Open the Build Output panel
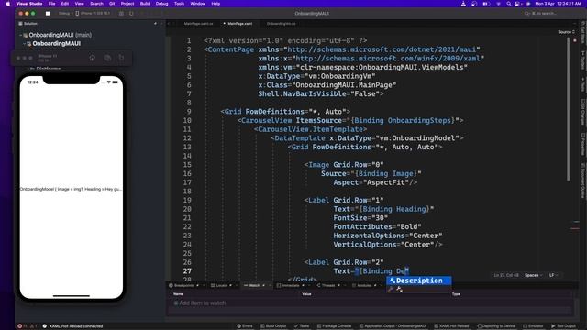This screenshot has height=330, width=587. pos(273,326)
